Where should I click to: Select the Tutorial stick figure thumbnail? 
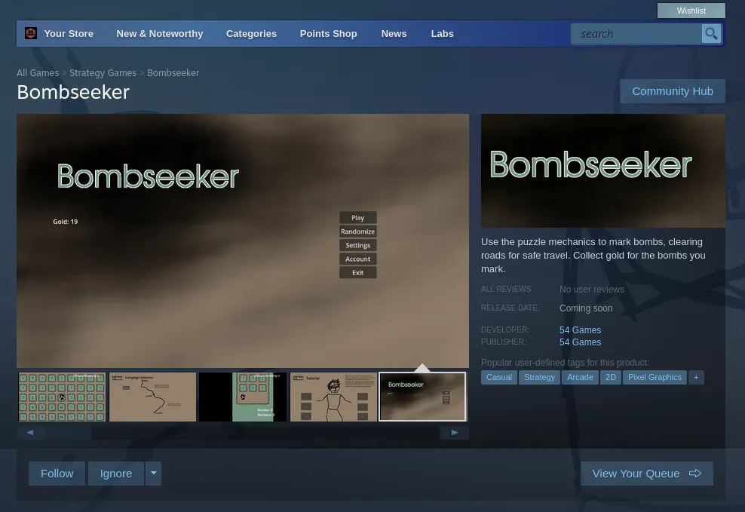click(x=333, y=397)
